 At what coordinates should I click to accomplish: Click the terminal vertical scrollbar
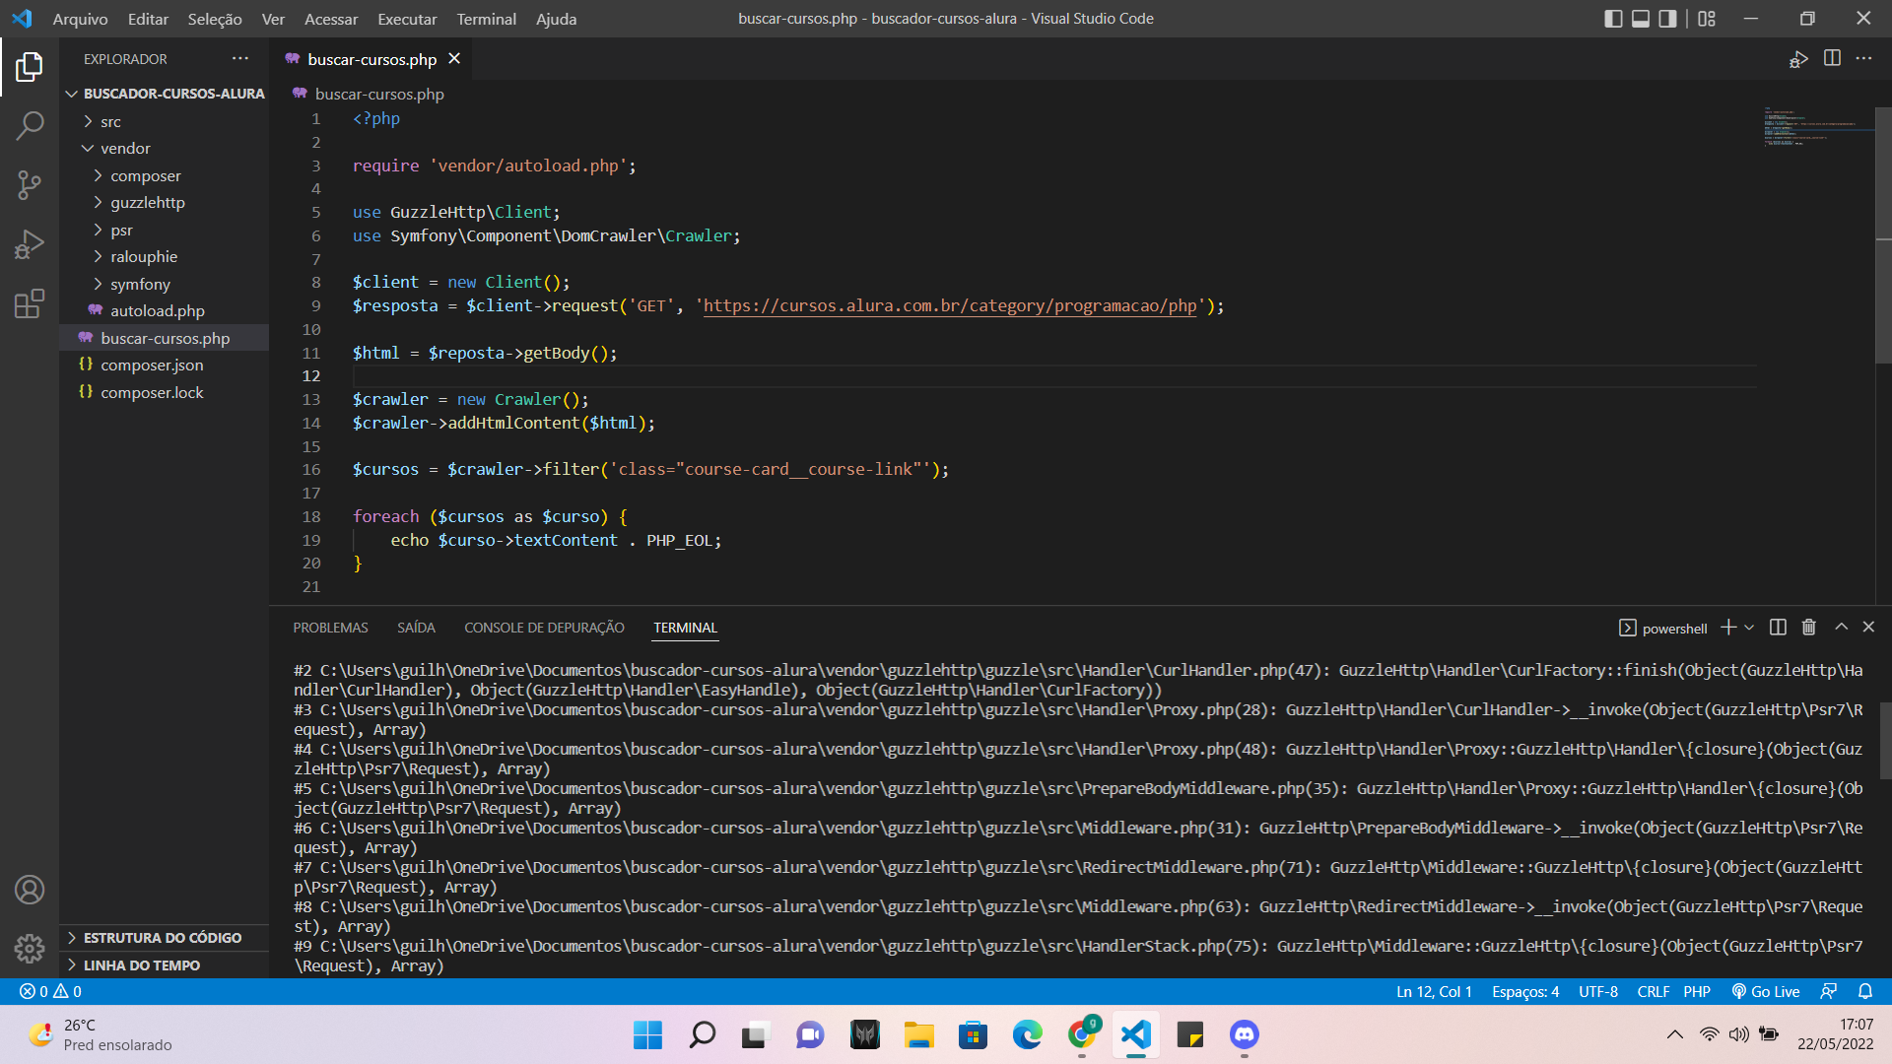point(1884,739)
